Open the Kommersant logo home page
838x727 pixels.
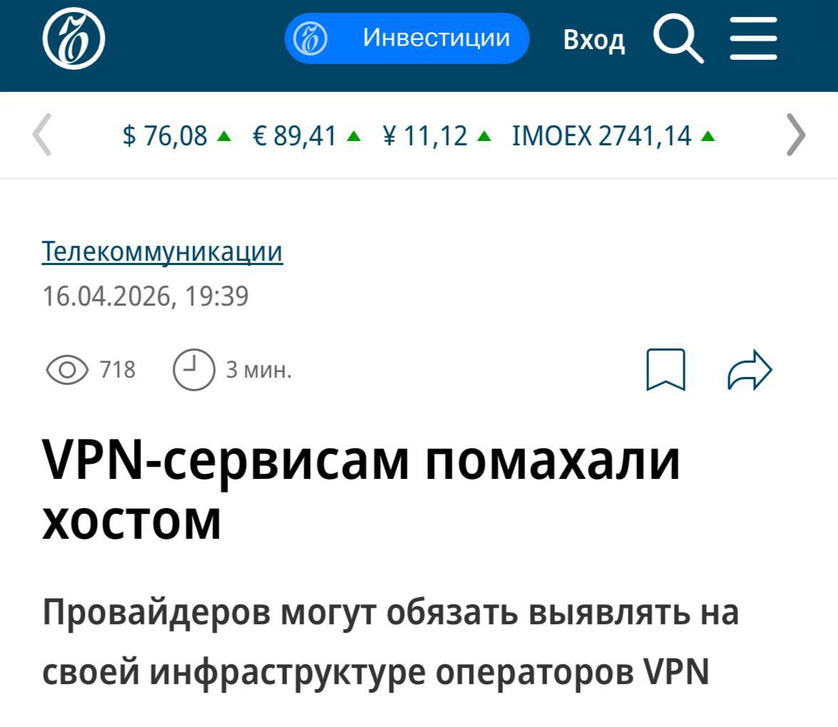(x=74, y=38)
